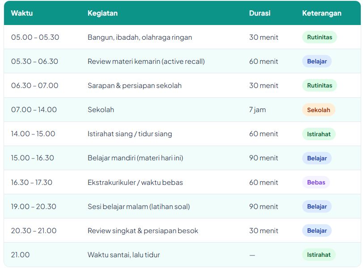The image size is (363, 268).
Task: Select the dash in the last Durasi cell
Action: tap(252, 254)
